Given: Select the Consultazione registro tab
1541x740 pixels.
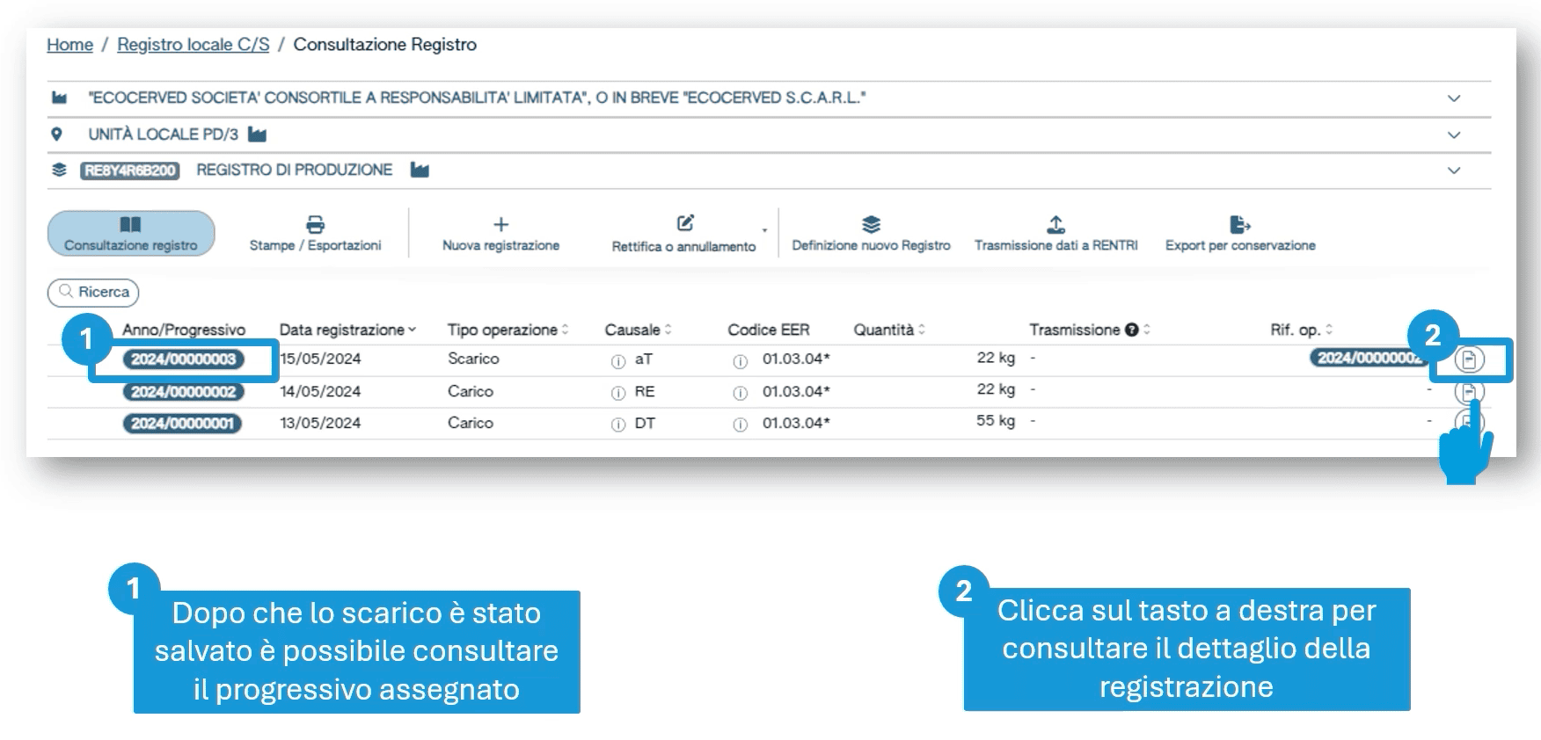Looking at the screenshot, I should click(131, 234).
